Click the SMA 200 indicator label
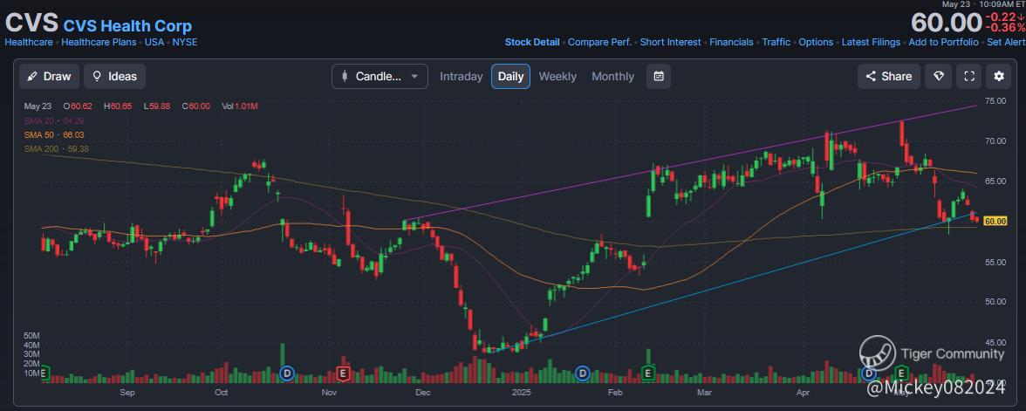Screen dimensions: 1026x411 click(56, 148)
